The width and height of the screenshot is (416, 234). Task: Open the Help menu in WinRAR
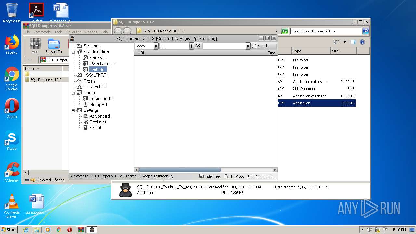(104, 32)
